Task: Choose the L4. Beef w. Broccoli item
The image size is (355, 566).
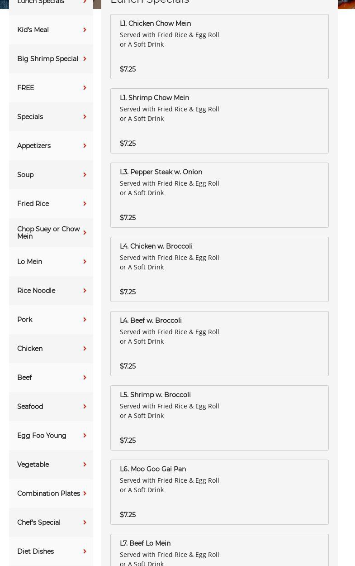Action: coord(219,344)
